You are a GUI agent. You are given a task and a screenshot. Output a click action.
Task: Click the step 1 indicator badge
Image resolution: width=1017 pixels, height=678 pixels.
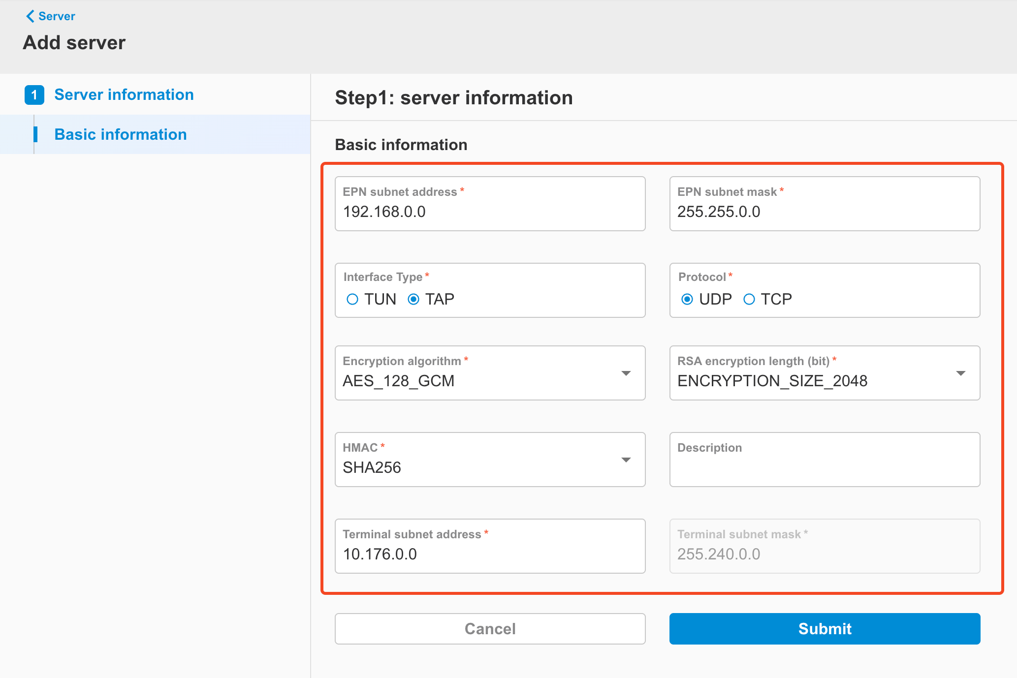[34, 94]
